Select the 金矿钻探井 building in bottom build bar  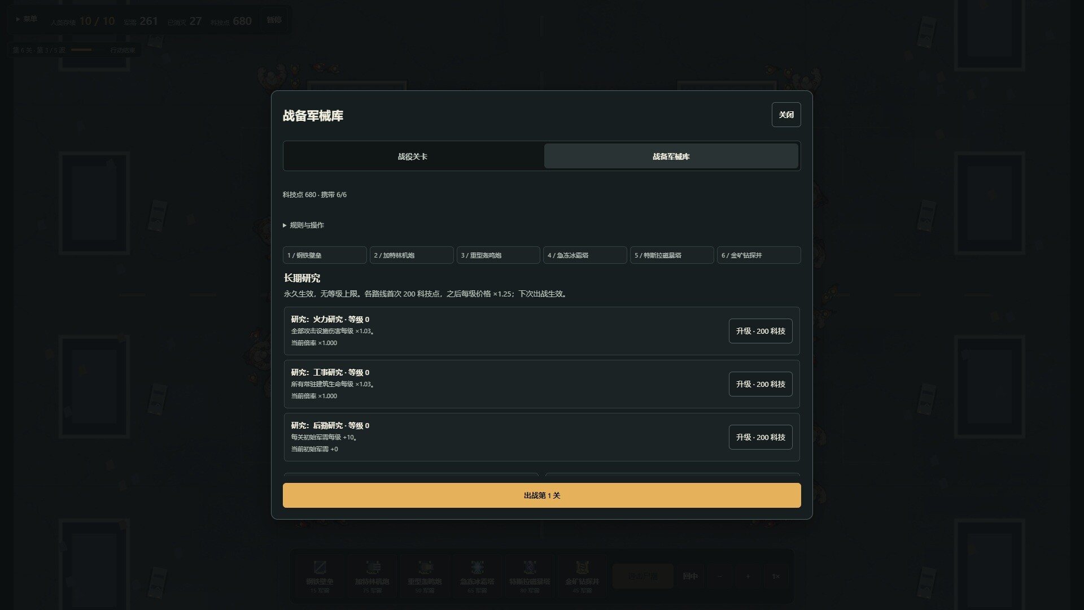[x=582, y=576]
